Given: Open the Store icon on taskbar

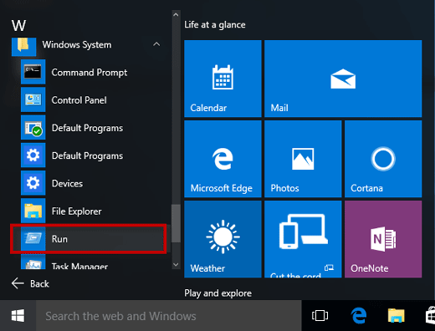Looking at the screenshot, I should point(430,316).
